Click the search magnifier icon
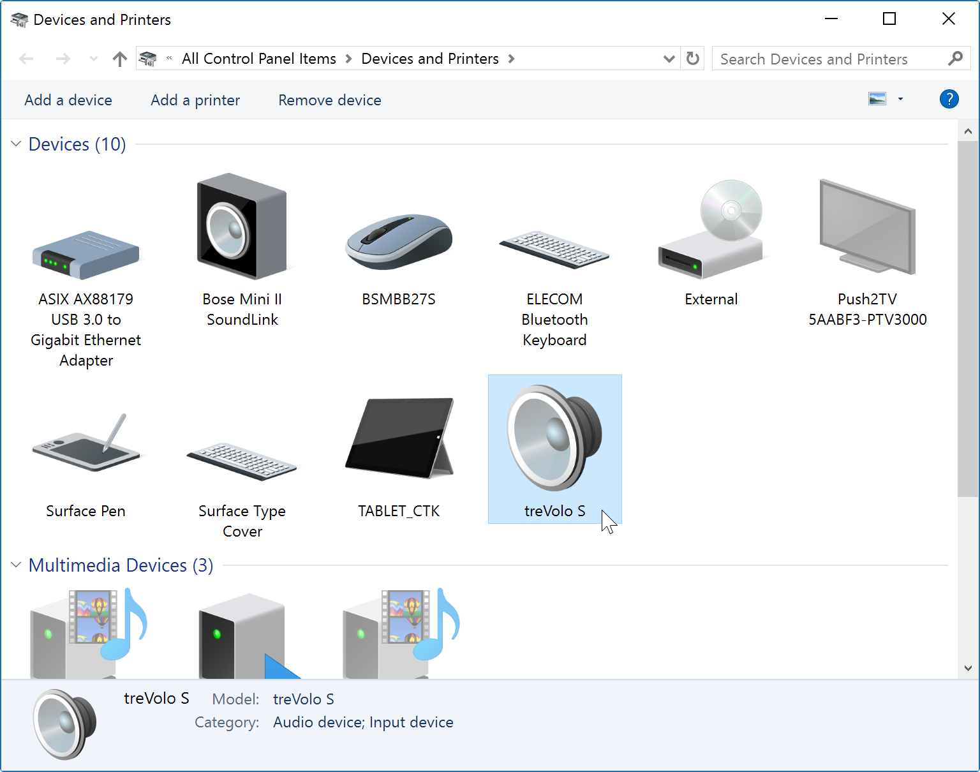The image size is (980, 772). click(955, 59)
